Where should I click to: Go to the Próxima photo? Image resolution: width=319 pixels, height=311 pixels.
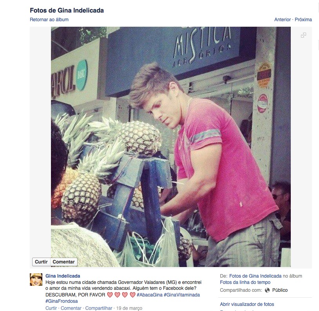[303, 20]
